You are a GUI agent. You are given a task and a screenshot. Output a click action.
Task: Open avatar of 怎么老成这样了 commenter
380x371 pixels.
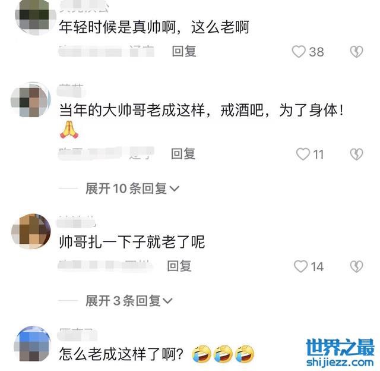[x=32, y=344]
